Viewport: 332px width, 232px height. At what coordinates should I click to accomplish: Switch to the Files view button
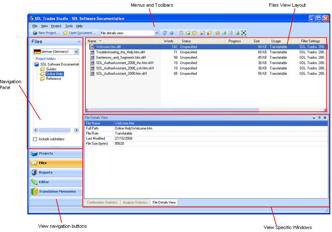[56, 163]
